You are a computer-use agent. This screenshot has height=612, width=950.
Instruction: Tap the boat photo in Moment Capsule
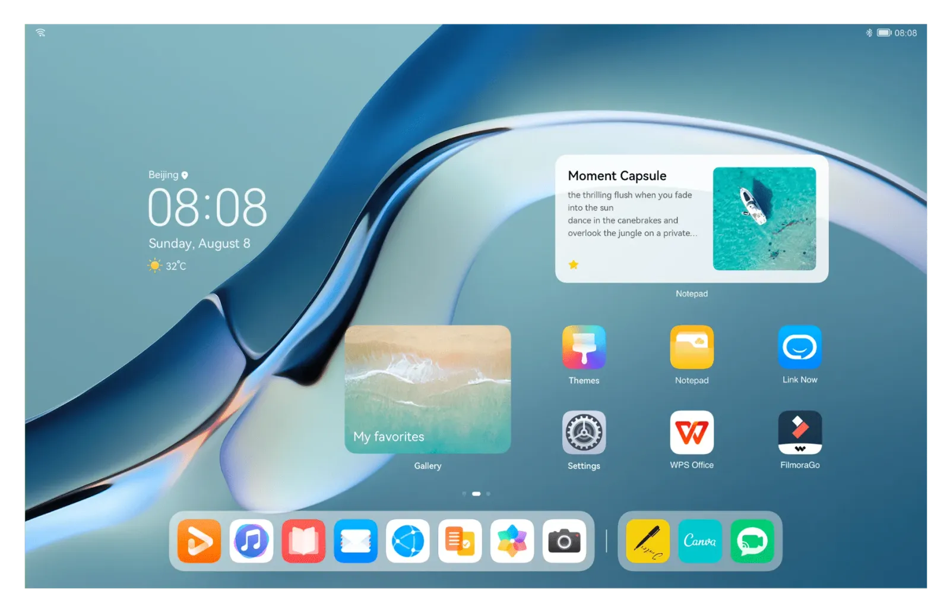(764, 219)
